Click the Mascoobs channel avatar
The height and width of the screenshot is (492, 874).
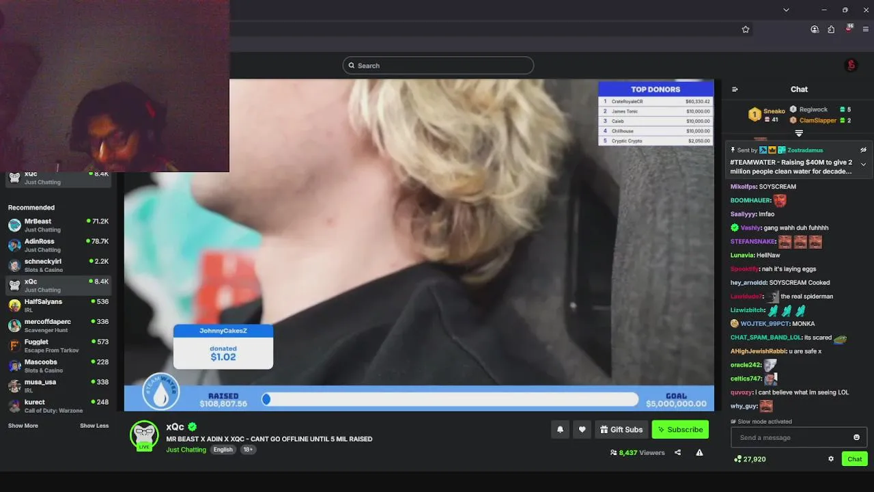click(14, 366)
